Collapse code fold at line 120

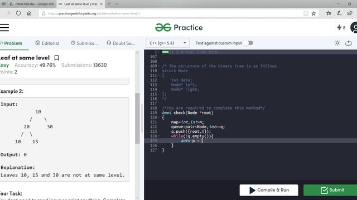click(x=158, y=117)
